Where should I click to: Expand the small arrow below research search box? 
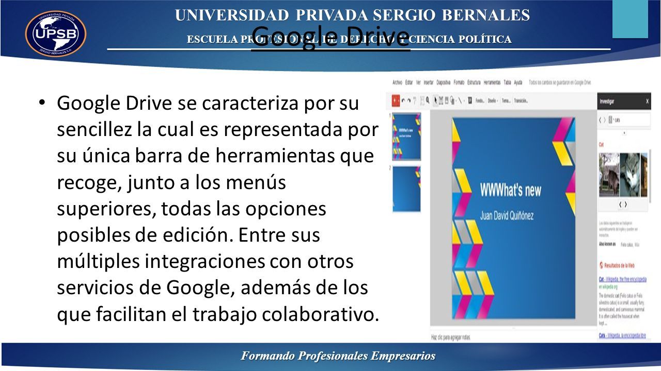(624, 133)
